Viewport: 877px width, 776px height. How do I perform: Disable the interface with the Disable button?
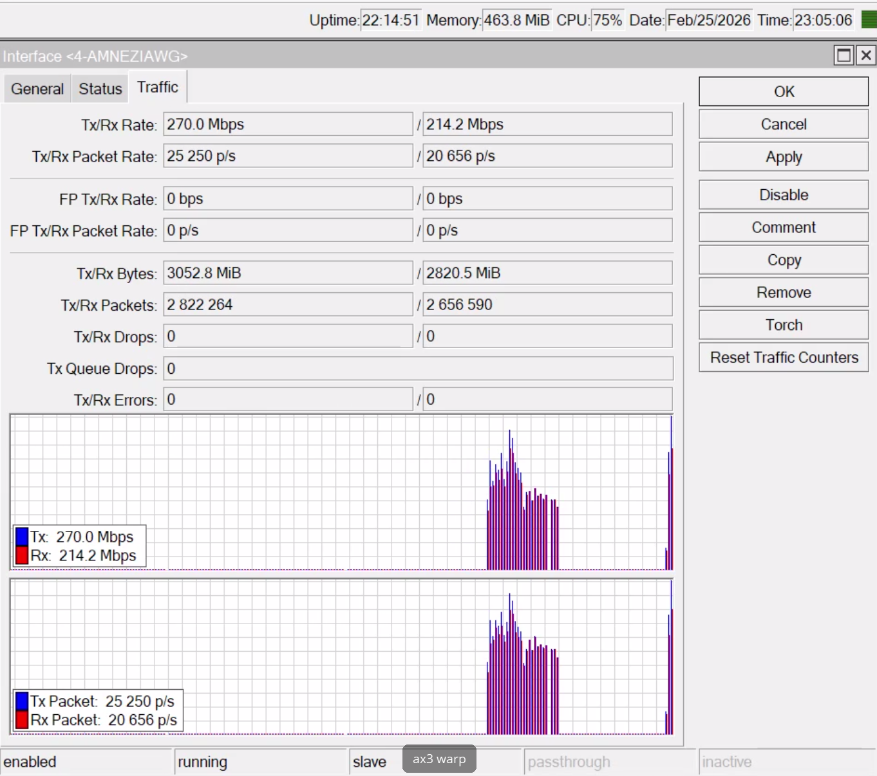click(x=783, y=195)
